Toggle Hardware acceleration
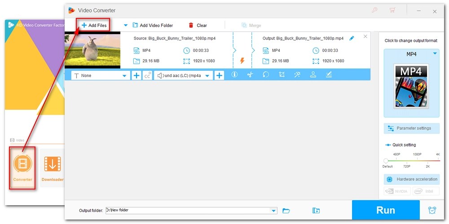449x224 pixels. (x=411, y=180)
